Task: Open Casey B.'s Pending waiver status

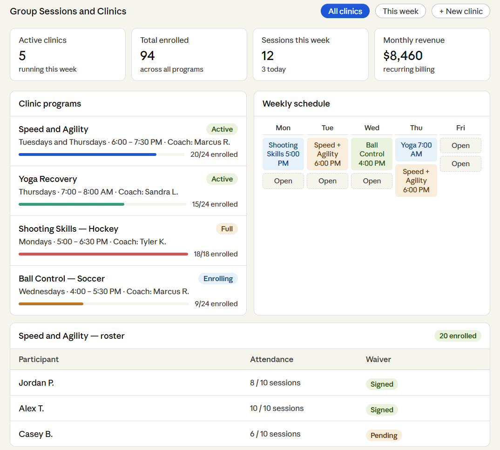Action: coord(384,436)
